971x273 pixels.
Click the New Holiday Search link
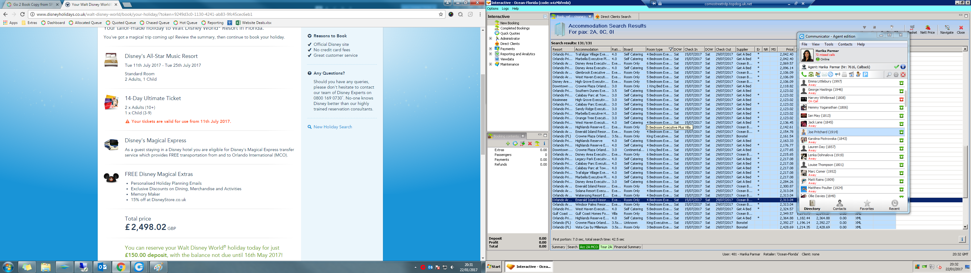point(333,127)
